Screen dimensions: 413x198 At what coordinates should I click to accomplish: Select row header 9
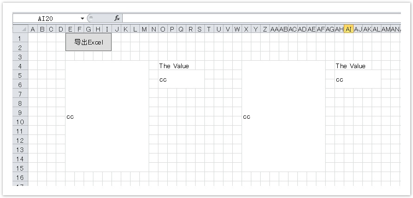(20, 112)
